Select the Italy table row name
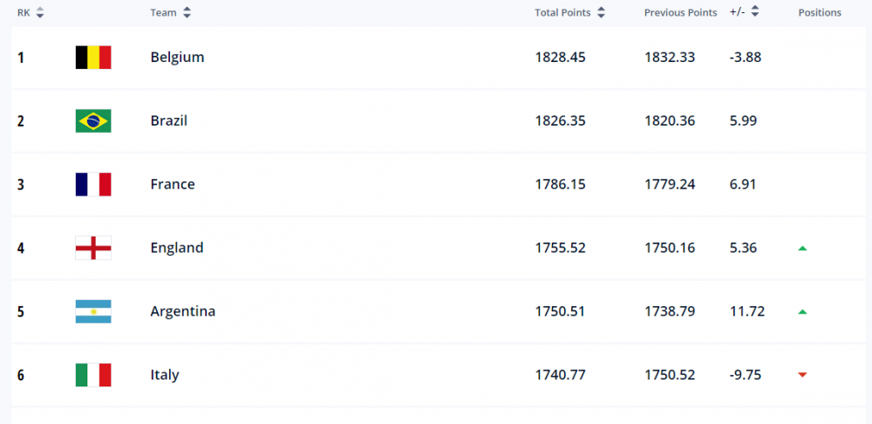Screen dimensions: 872x424 [x=165, y=375]
